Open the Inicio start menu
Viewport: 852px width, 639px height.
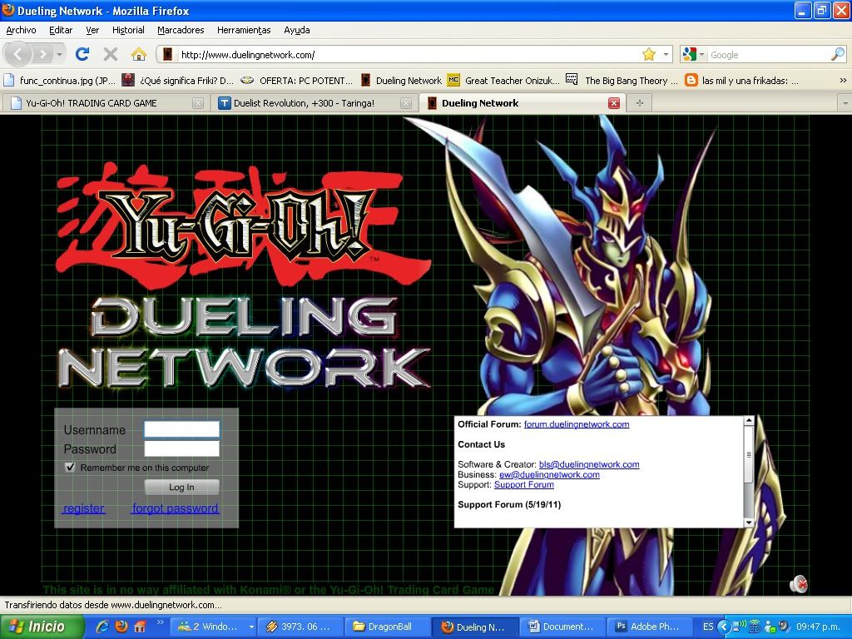pyautogui.click(x=42, y=627)
